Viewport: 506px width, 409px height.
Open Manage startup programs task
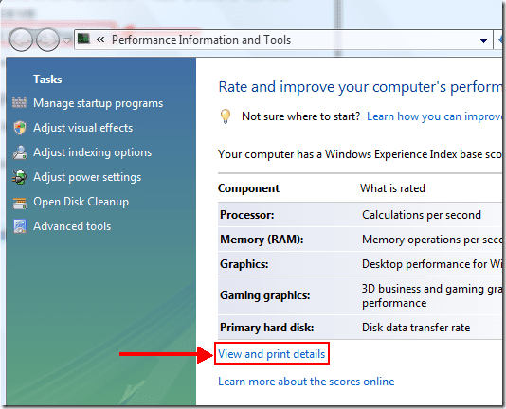pyautogui.click(x=99, y=103)
